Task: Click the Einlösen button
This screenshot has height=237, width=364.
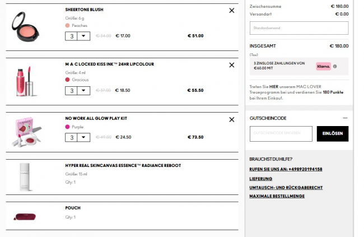Action: 332,133
